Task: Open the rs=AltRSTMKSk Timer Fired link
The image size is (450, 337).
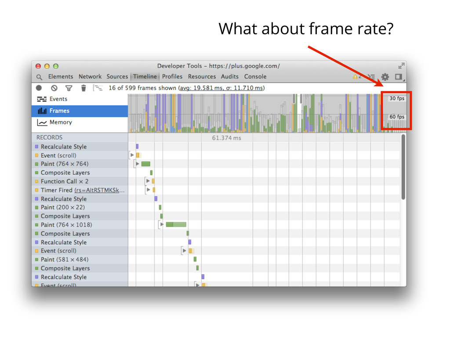Action: click(99, 190)
